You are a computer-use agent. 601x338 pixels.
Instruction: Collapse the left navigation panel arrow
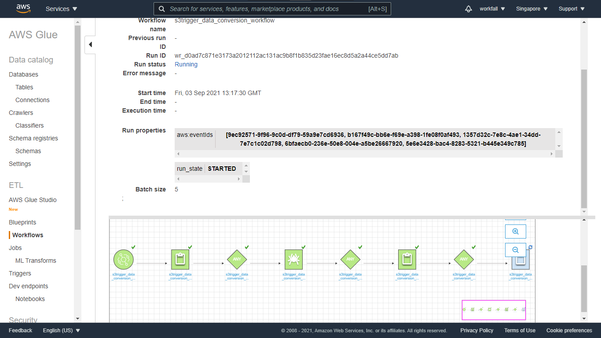pyautogui.click(x=90, y=44)
